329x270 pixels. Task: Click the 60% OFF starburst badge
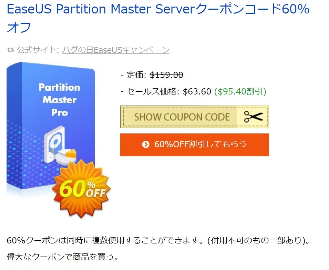81,189
